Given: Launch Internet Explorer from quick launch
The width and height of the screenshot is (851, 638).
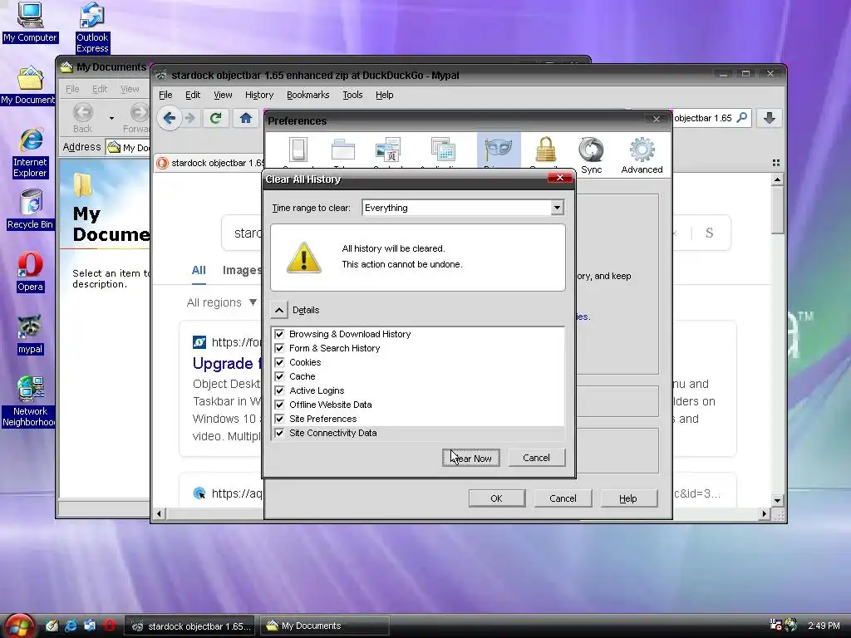Looking at the screenshot, I should pyautogui.click(x=71, y=626).
